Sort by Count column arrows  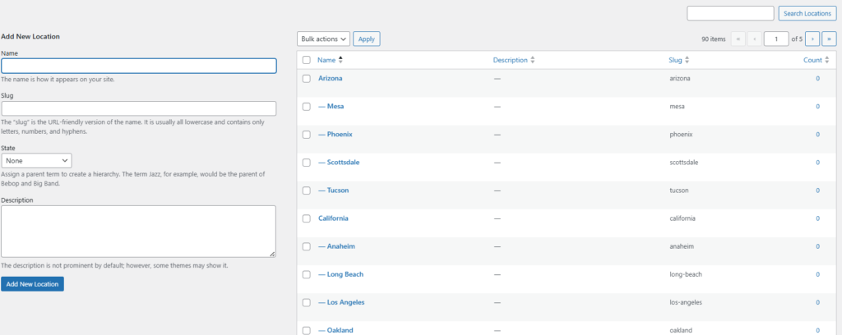827,60
